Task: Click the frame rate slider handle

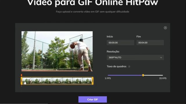Action: click(143, 75)
